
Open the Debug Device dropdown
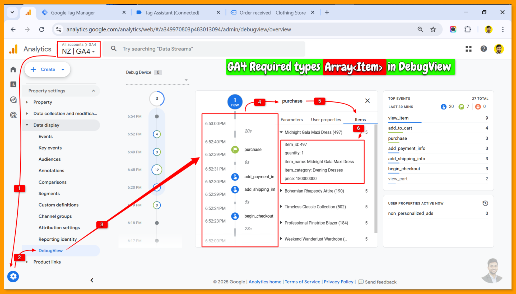pyautogui.click(x=186, y=80)
